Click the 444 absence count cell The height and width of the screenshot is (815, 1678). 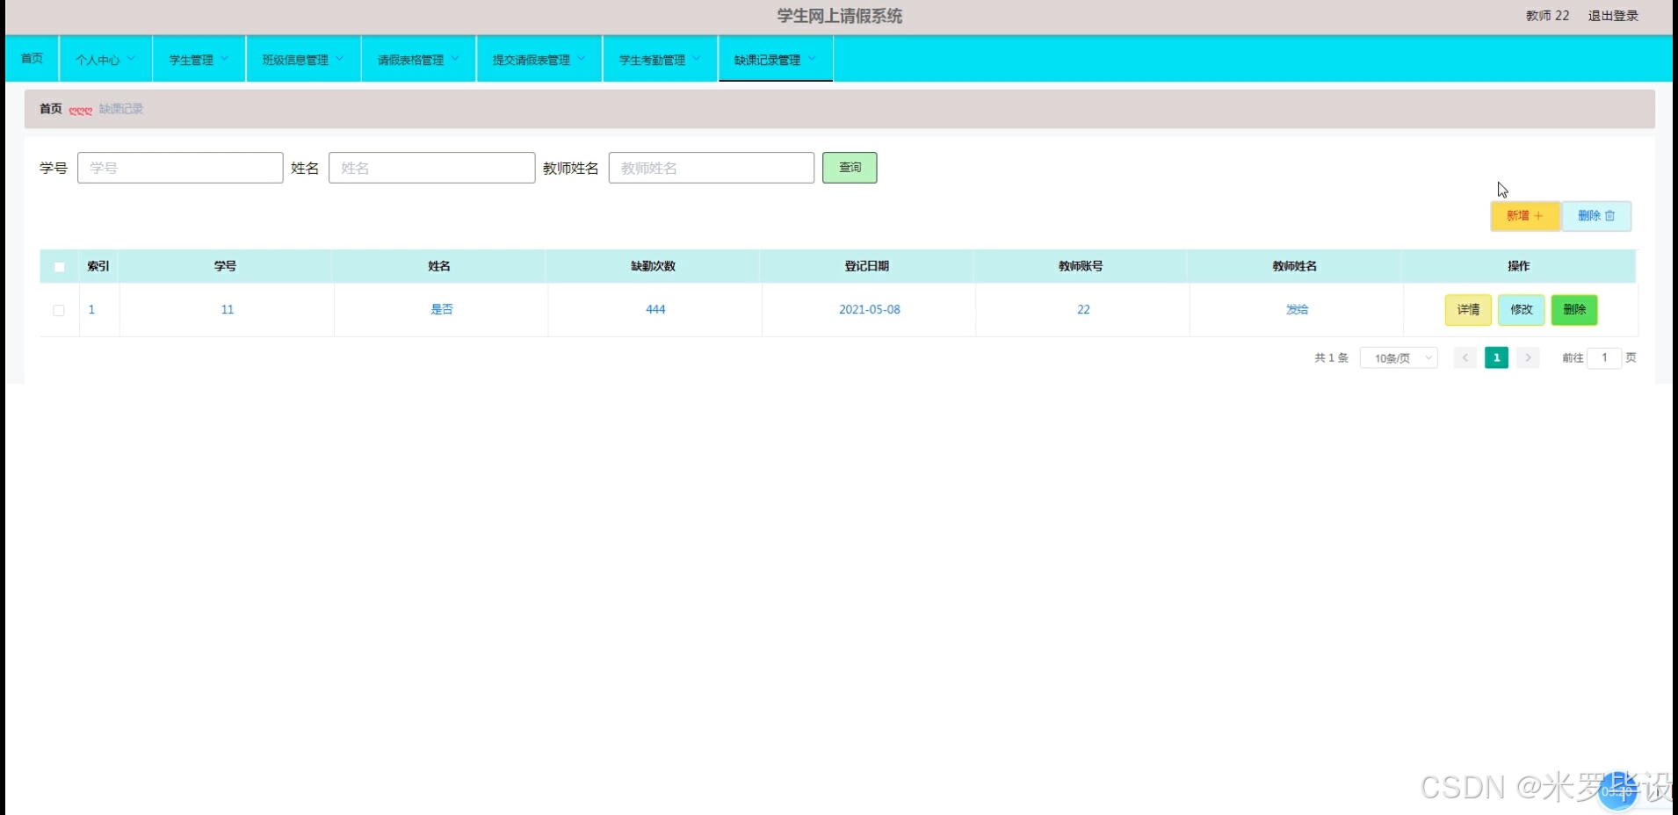pyautogui.click(x=655, y=309)
